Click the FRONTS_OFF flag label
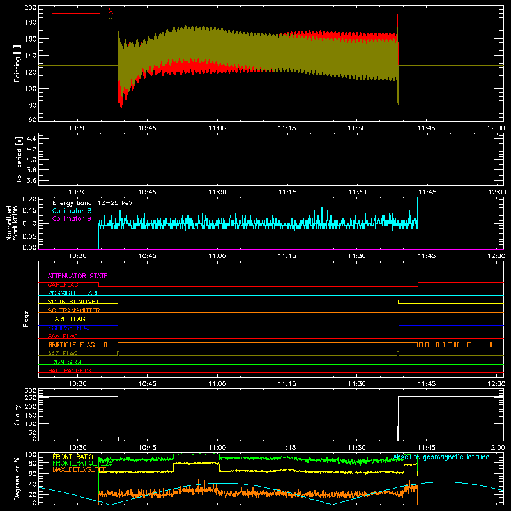The height and width of the screenshot is (511, 511). [x=68, y=362]
